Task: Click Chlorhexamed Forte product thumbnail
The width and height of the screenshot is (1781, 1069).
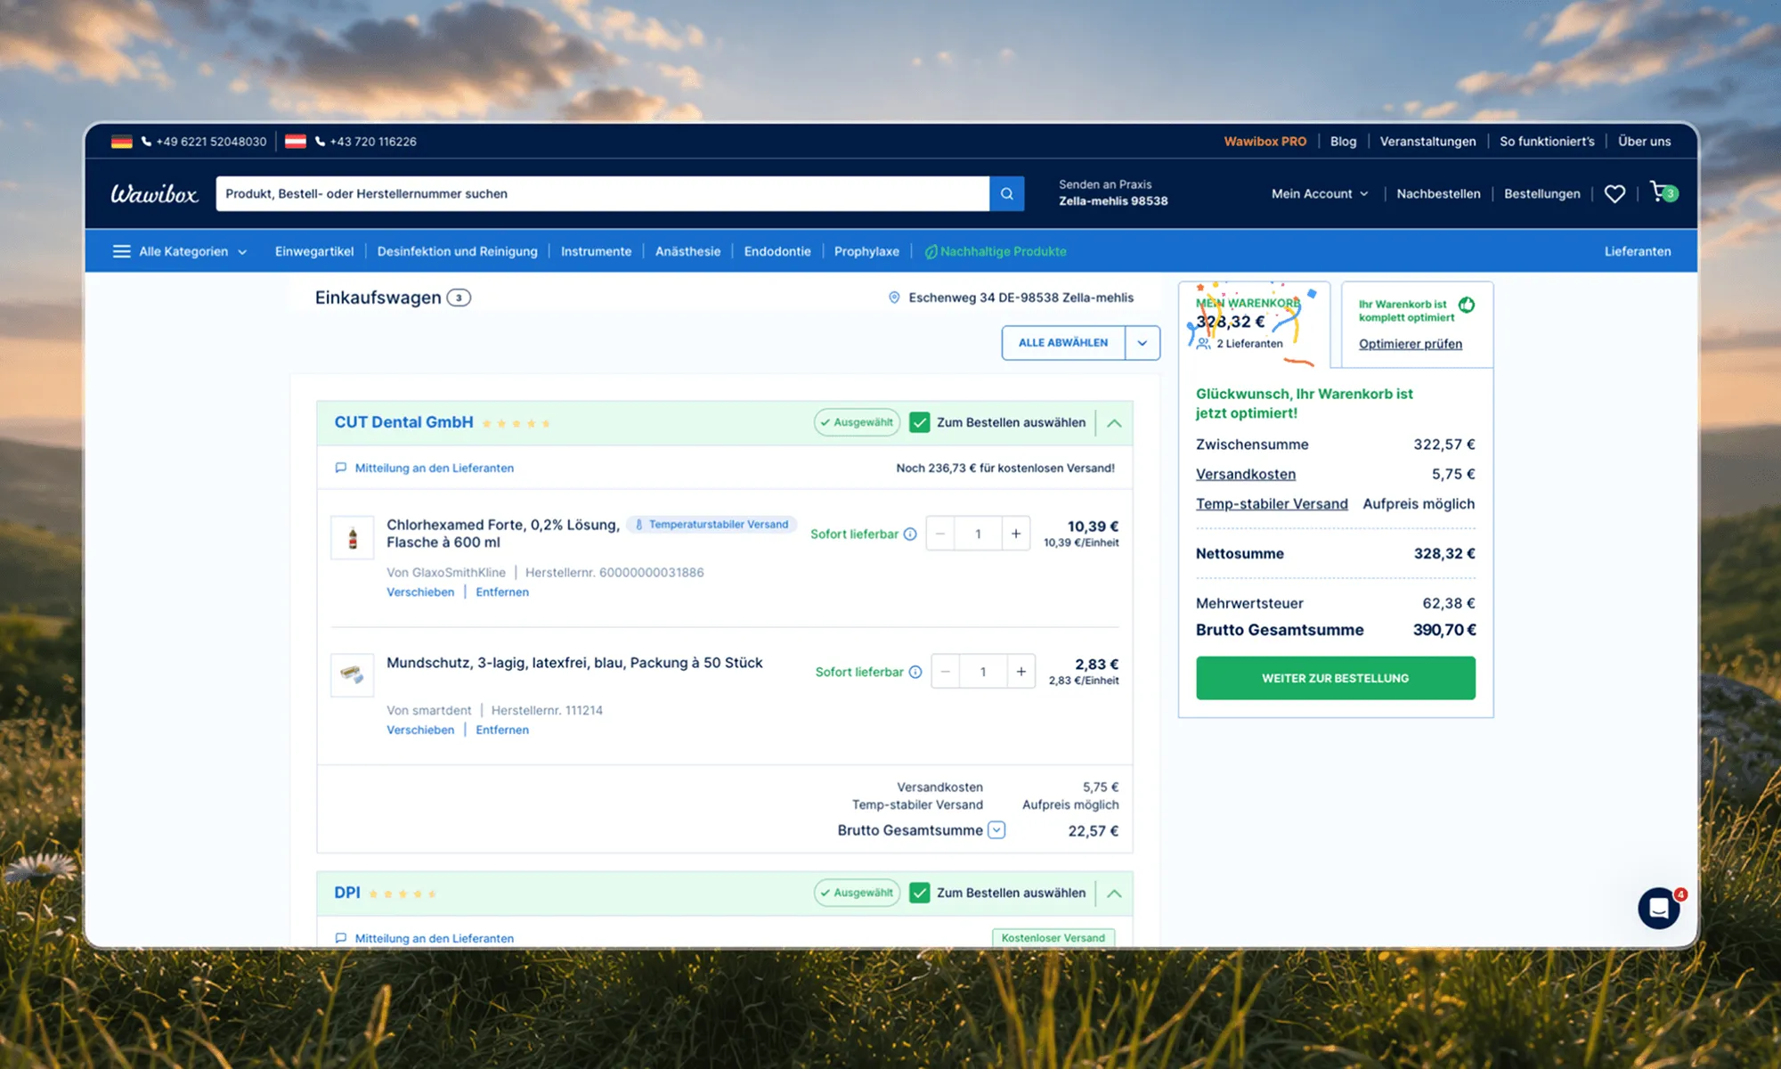Action: (353, 538)
